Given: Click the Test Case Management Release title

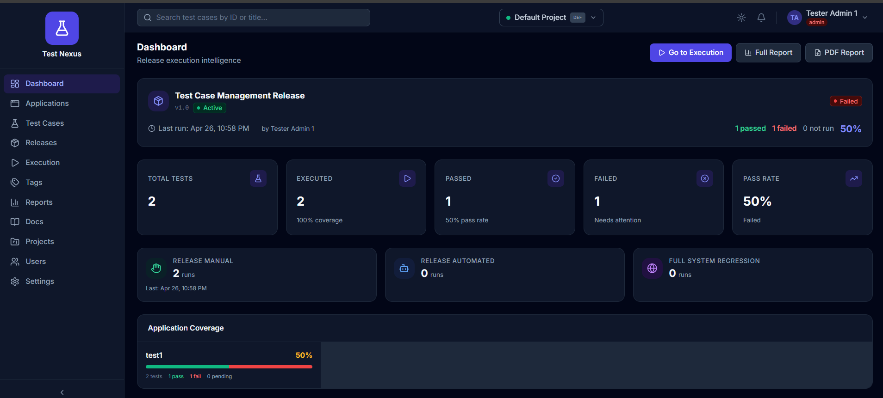Looking at the screenshot, I should [240, 96].
